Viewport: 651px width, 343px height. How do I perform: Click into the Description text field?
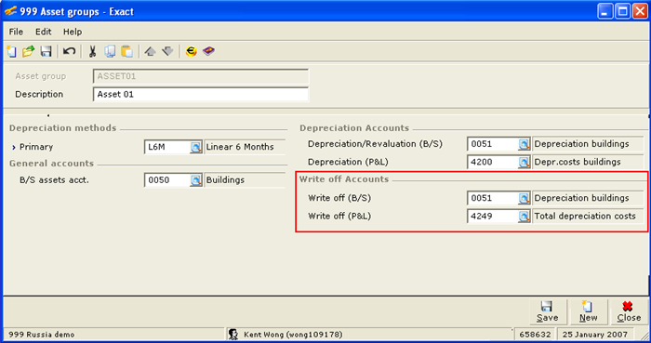click(x=201, y=95)
